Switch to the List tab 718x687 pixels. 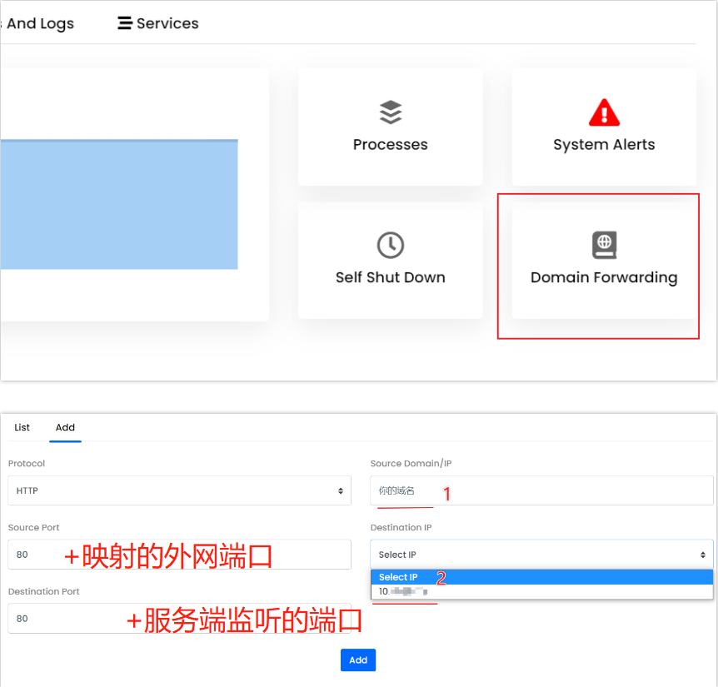click(x=22, y=427)
